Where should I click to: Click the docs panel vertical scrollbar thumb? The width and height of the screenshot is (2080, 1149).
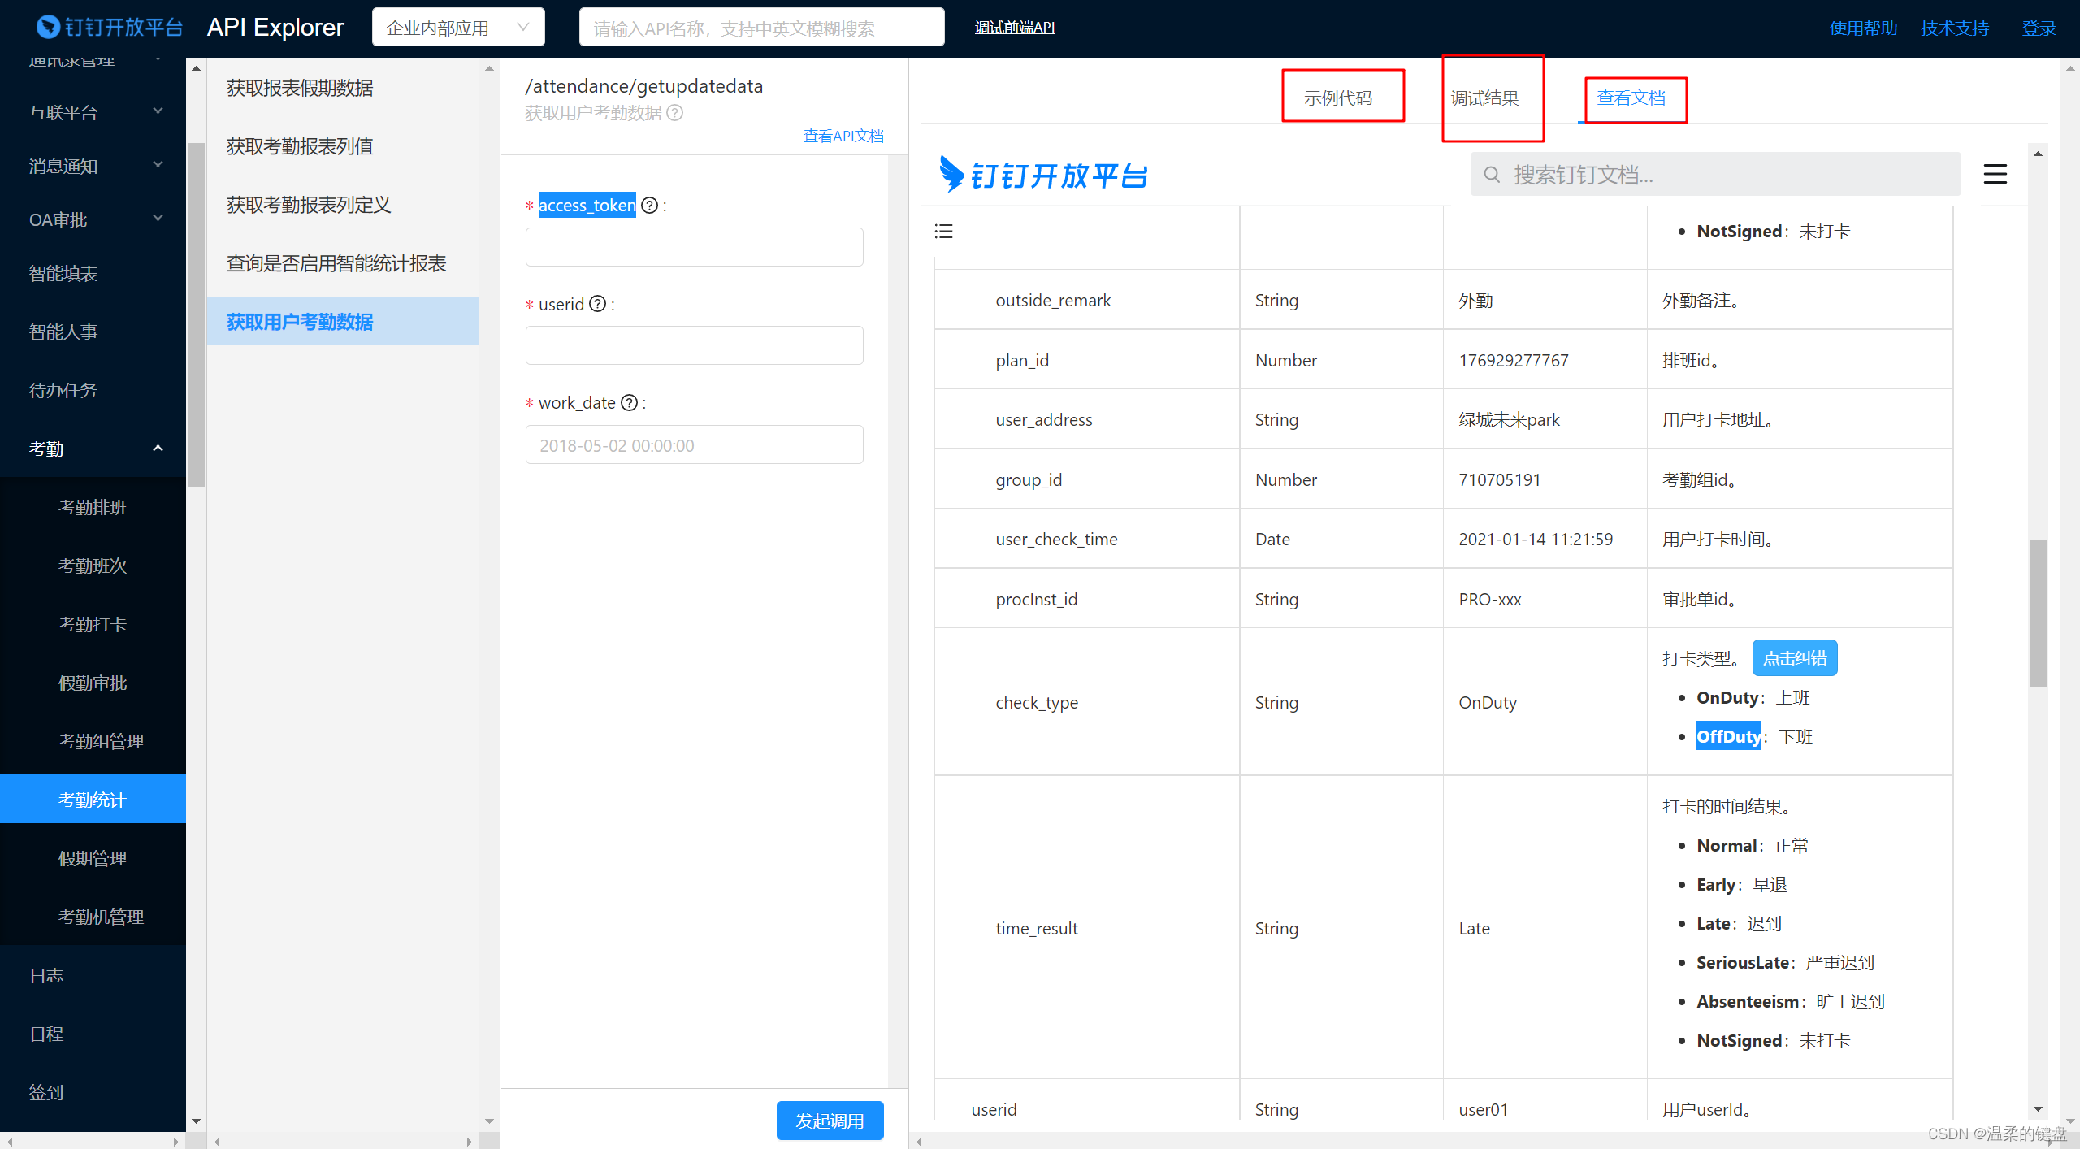click(x=2038, y=613)
